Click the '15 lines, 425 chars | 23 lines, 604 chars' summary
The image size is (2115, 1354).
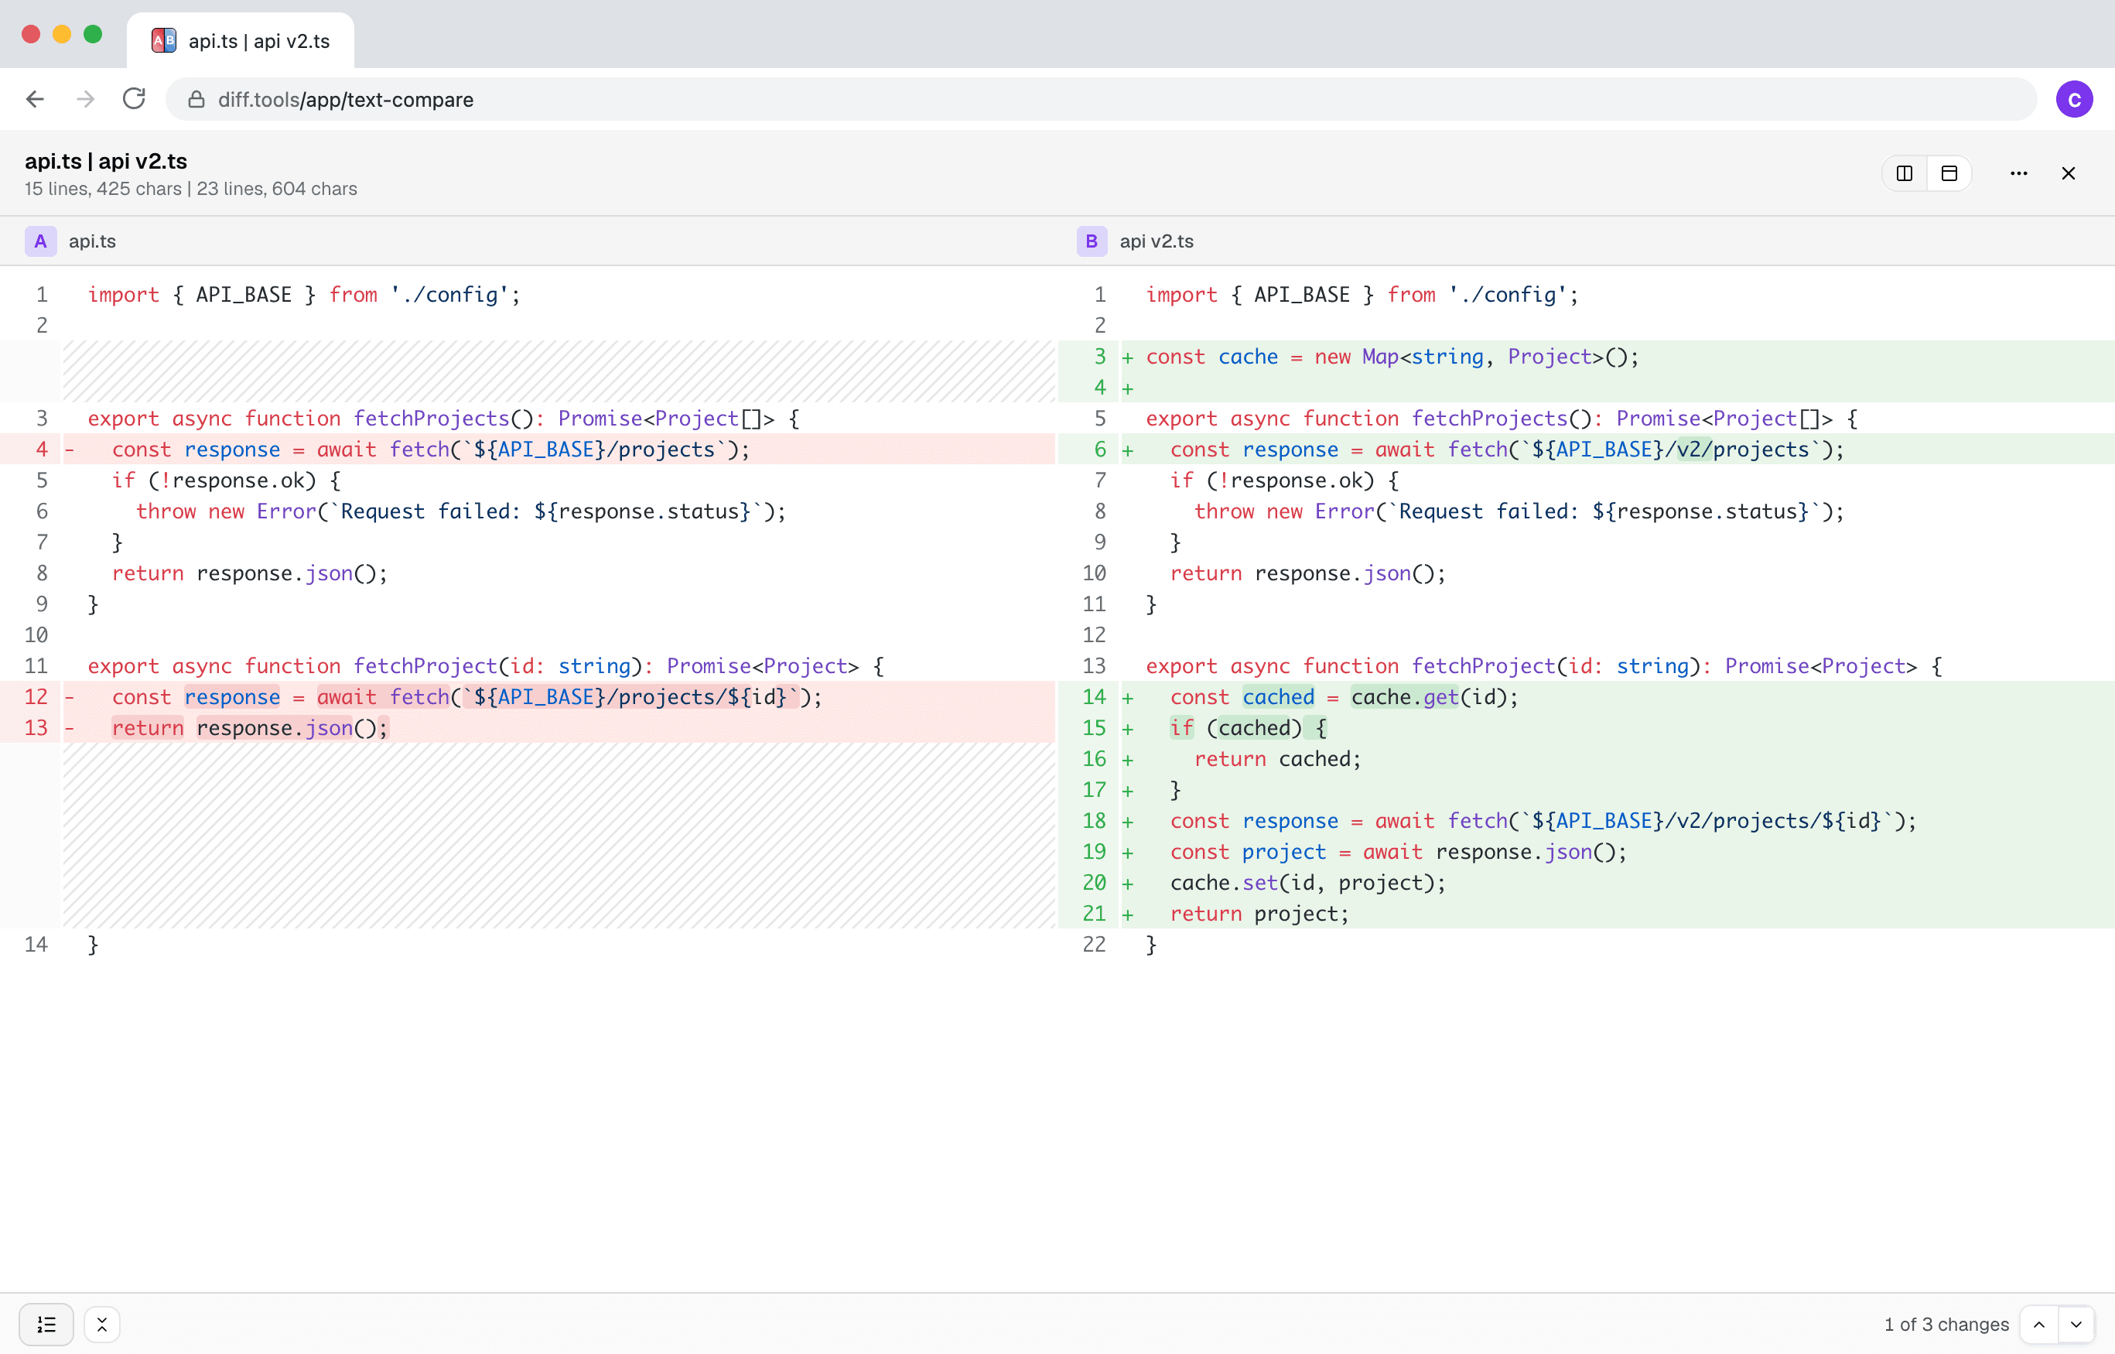(191, 189)
